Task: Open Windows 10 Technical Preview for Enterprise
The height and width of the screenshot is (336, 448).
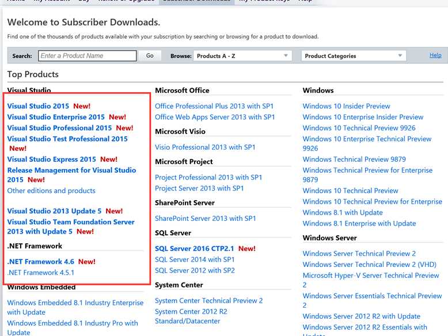Action: point(373,201)
